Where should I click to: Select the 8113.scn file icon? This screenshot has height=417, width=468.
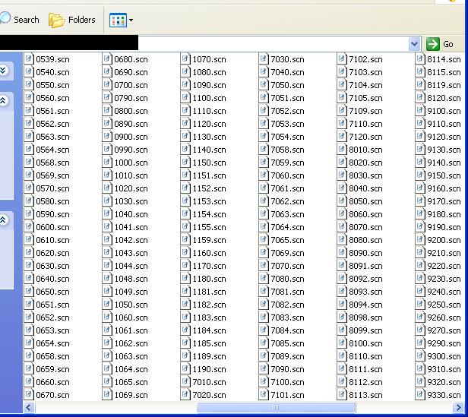click(341, 394)
